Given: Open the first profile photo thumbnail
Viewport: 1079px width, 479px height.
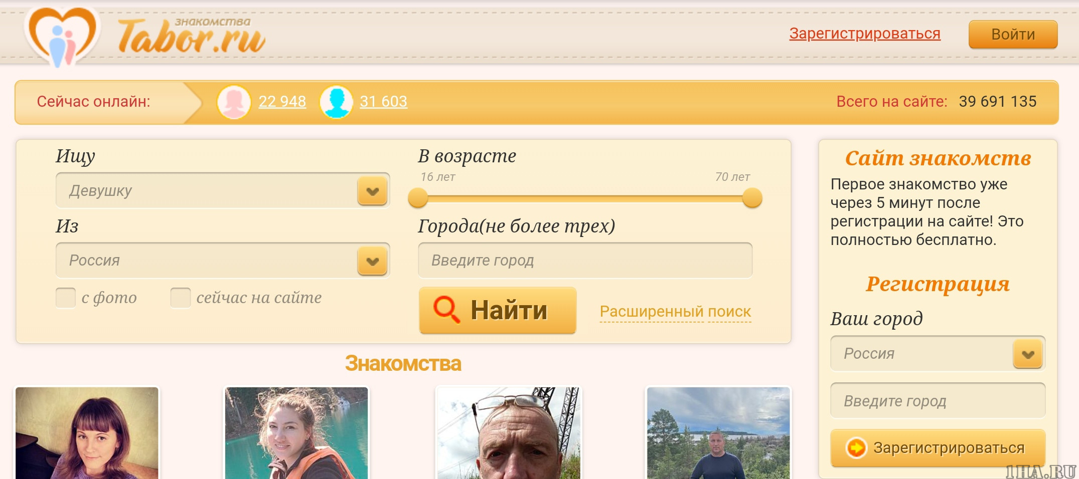Looking at the screenshot, I should pyautogui.click(x=87, y=433).
